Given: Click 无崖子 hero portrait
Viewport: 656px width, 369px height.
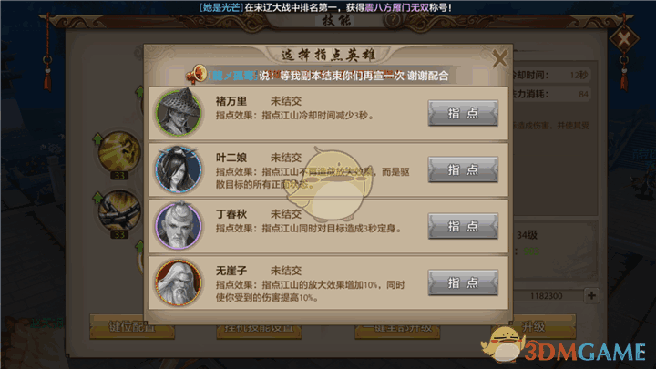Looking at the screenshot, I should click(x=179, y=282).
